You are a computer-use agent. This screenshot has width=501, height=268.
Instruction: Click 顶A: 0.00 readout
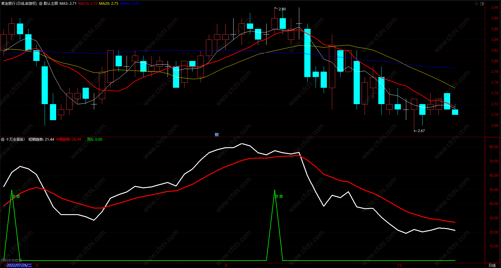point(94,140)
